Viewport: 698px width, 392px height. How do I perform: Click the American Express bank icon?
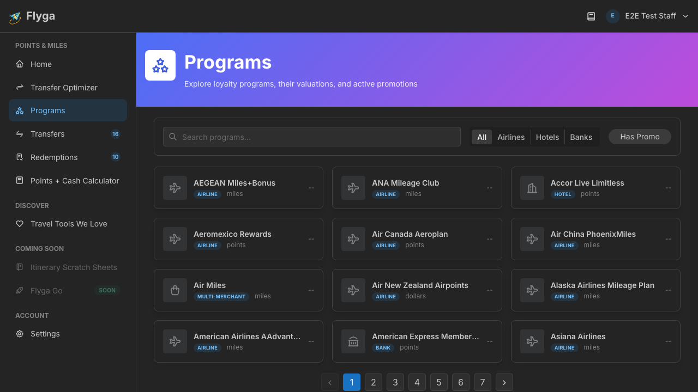click(353, 341)
